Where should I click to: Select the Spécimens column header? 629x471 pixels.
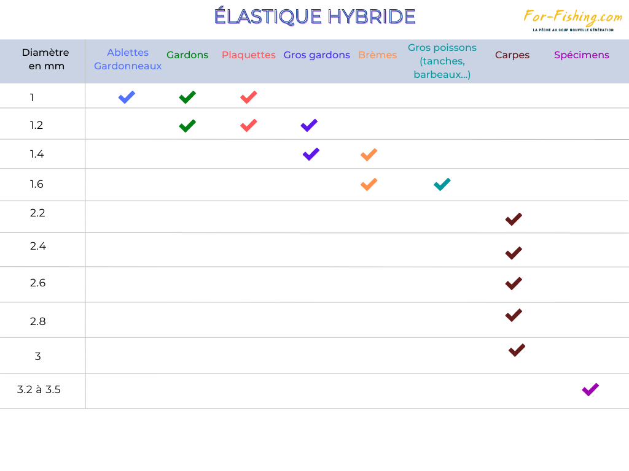(581, 55)
